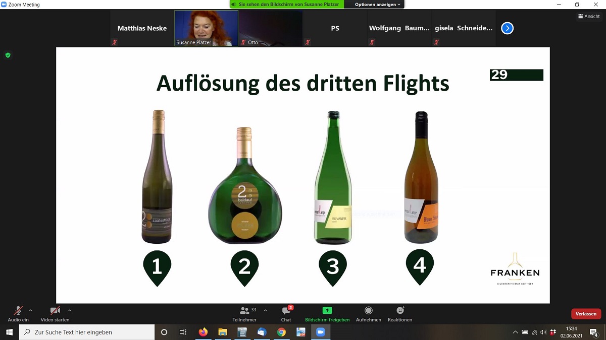Click slide title Auflösung des dritten Flights
Image resolution: width=606 pixels, height=340 pixels.
[x=302, y=83]
